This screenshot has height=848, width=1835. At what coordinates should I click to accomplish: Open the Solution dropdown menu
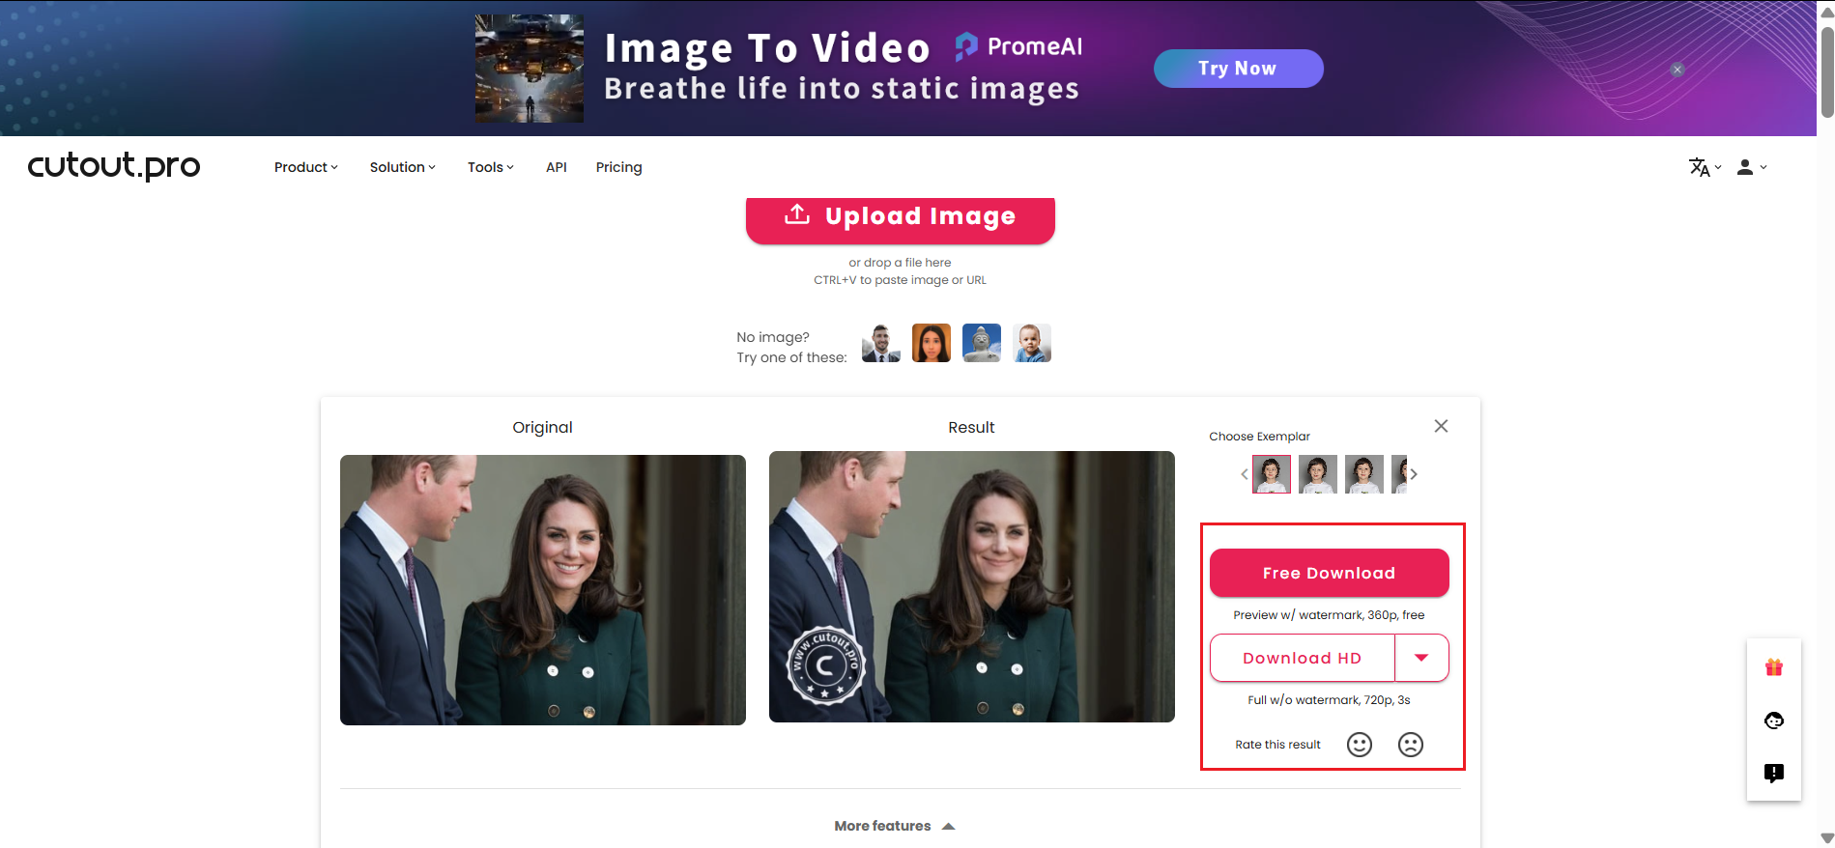coord(402,167)
